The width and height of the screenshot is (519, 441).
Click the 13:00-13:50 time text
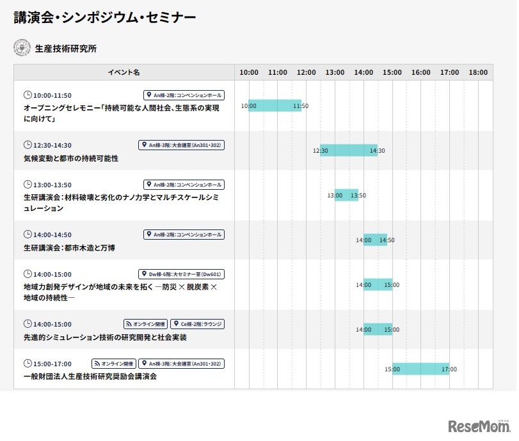(x=52, y=185)
